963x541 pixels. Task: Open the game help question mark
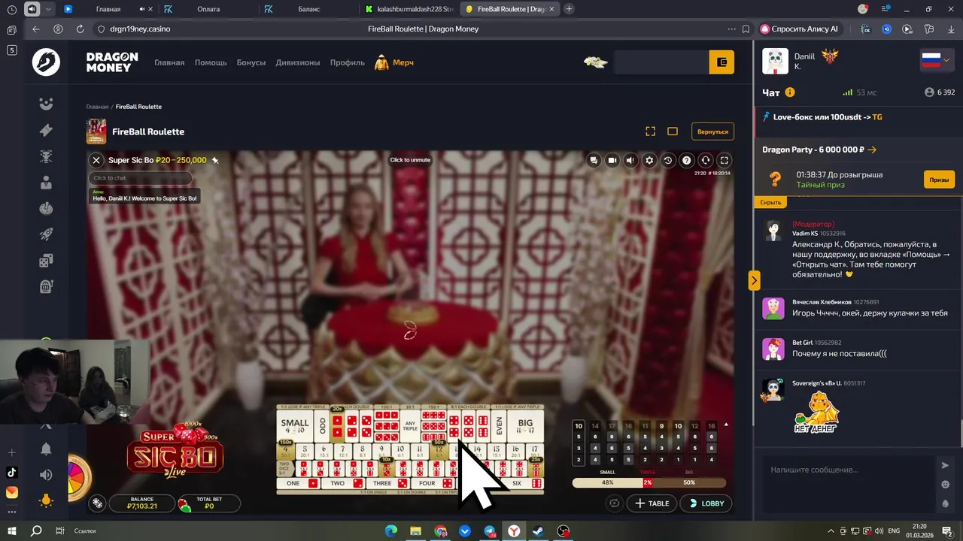(686, 160)
